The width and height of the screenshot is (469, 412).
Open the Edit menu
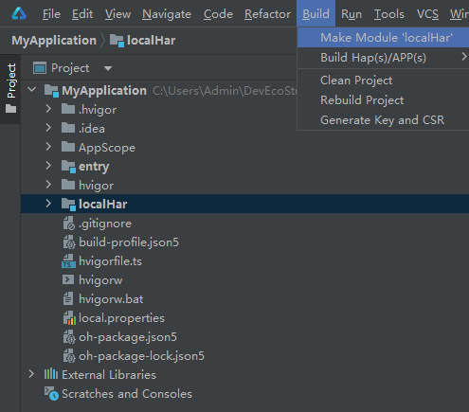click(82, 14)
